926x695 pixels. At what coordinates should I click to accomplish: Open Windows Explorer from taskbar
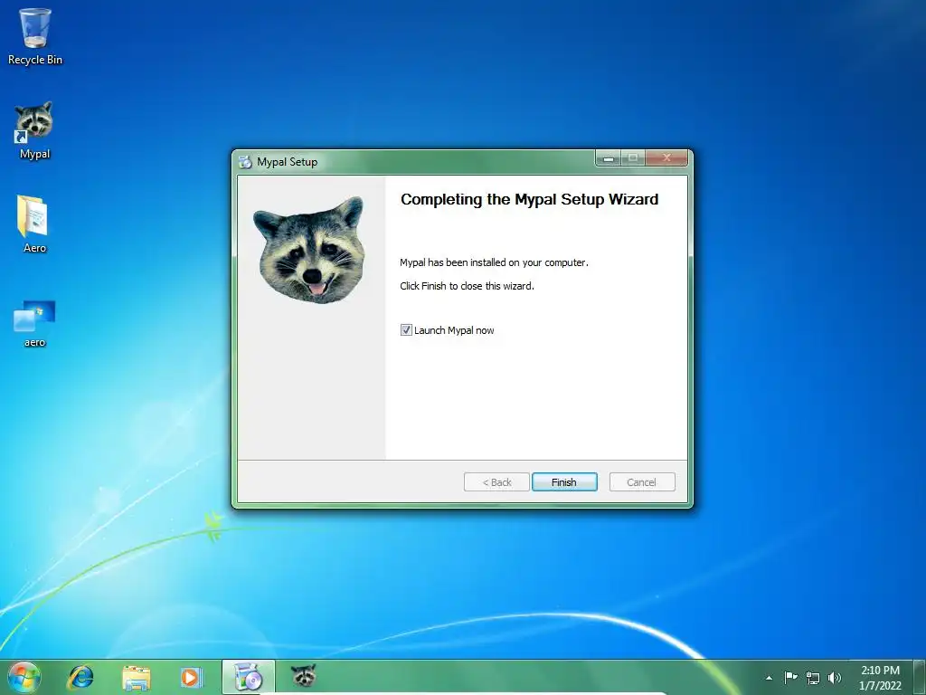click(x=136, y=677)
